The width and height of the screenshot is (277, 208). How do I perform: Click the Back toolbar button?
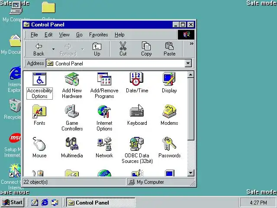[x=39, y=49]
